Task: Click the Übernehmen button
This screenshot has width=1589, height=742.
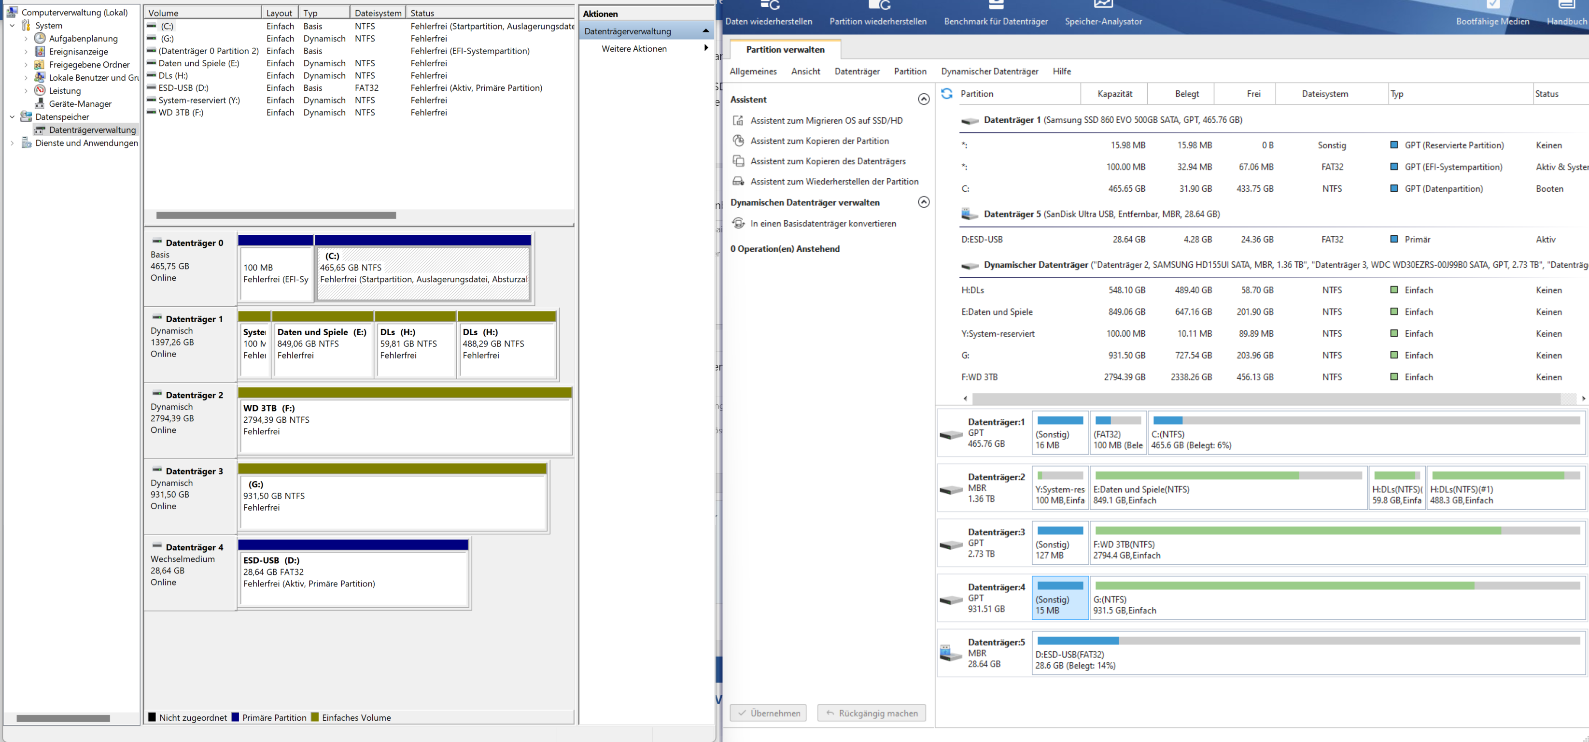Action: (768, 713)
